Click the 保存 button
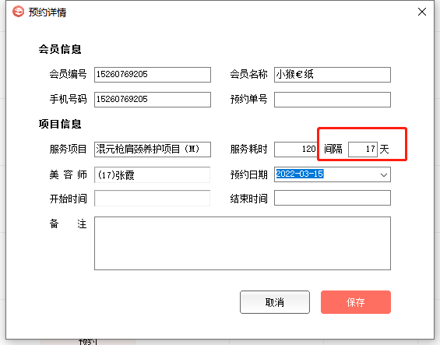Image resolution: width=440 pixels, height=345 pixels. 356,302
